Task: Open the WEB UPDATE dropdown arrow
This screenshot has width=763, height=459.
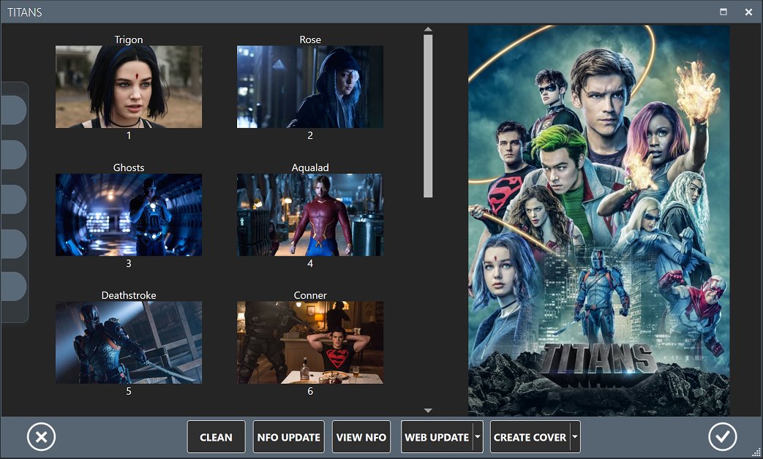Action: pyautogui.click(x=478, y=436)
